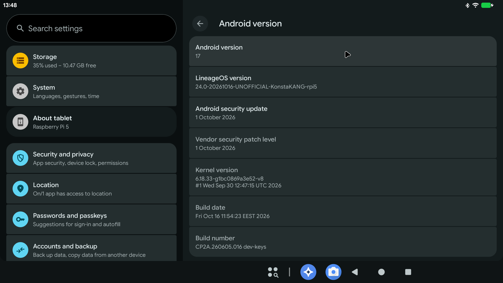Click the 'Raspberry Pi 5' subtitle
Screen dimensions: 503x283
click(51, 127)
